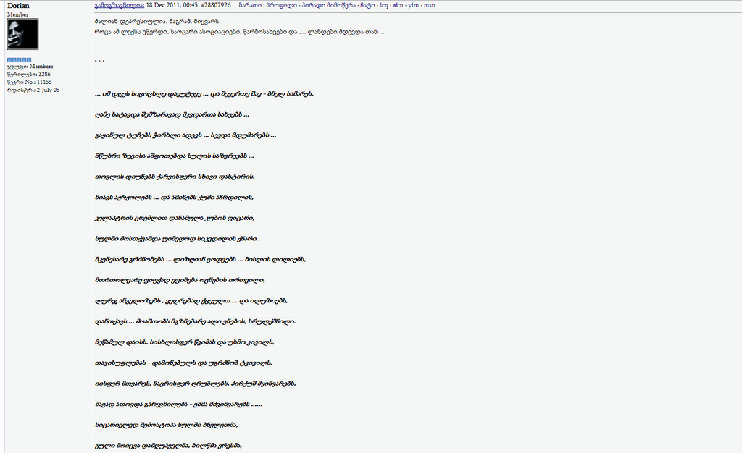Image resolution: width=742 pixels, height=453 pixels.
Task: Click 'რეგისტრ.: 2-July 05' registration date
Action: pyautogui.click(x=33, y=90)
